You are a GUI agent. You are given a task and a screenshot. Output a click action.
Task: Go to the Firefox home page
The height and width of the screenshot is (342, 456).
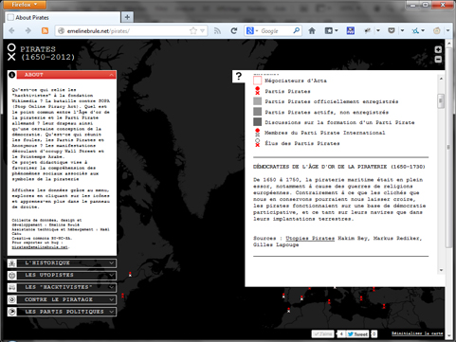point(312,30)
